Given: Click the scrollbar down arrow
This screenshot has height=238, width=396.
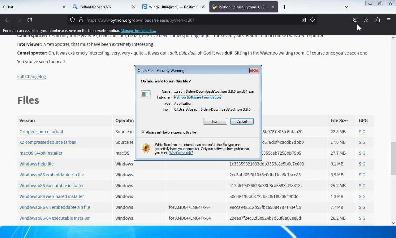Looking at the screenshot, I should coord(393,223).
